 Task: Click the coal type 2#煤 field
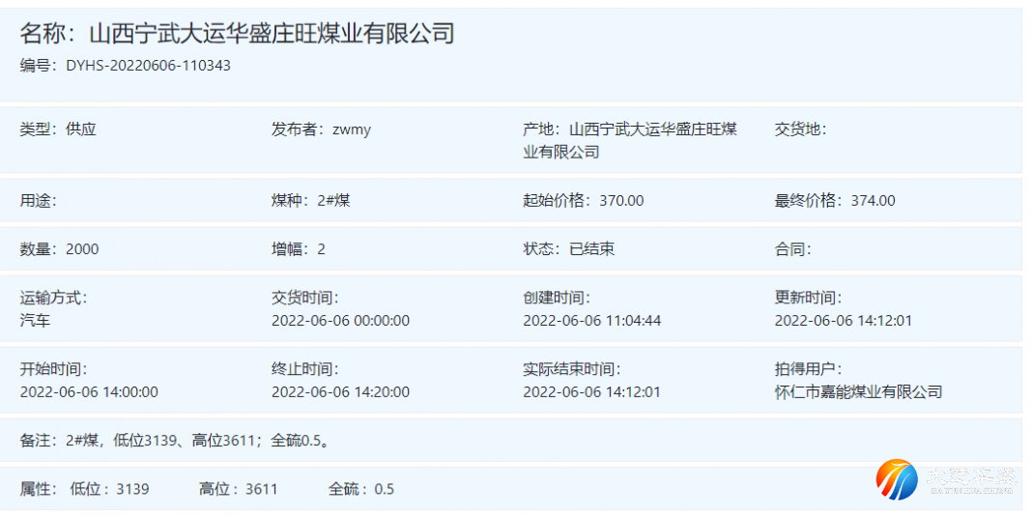point(333,201)
